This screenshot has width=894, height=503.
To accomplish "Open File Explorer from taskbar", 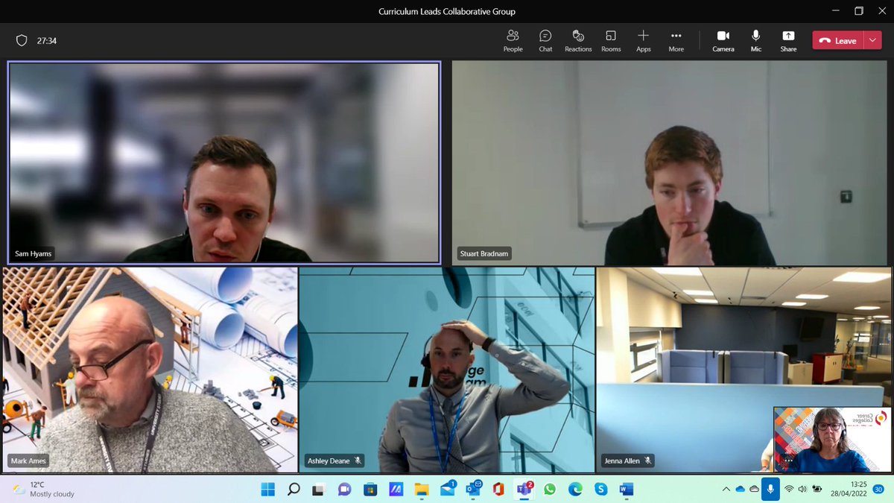I will pos(422,489).
